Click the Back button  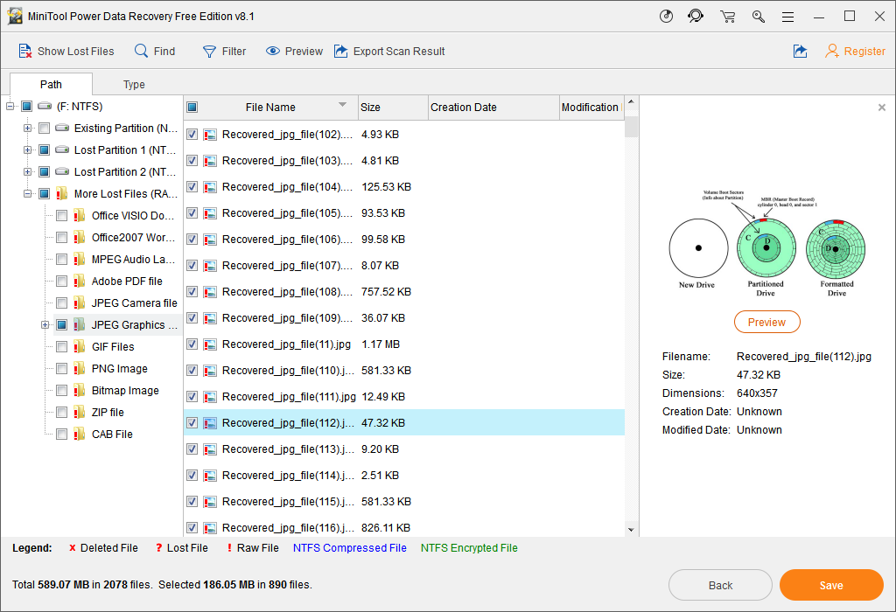[x=720, y=585]
